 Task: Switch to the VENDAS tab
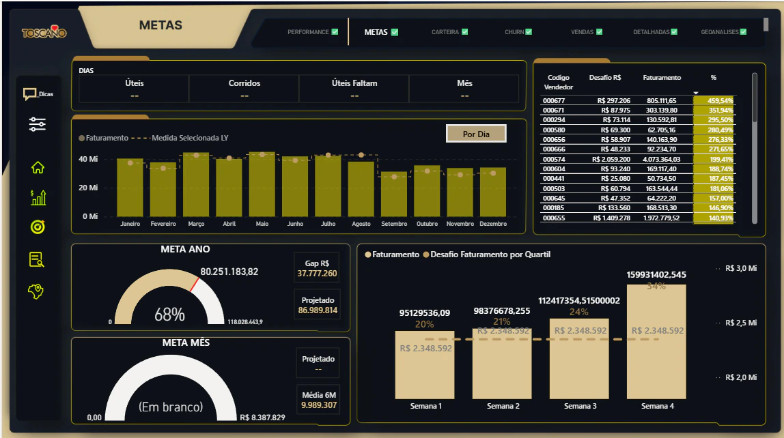click(582, 32)
